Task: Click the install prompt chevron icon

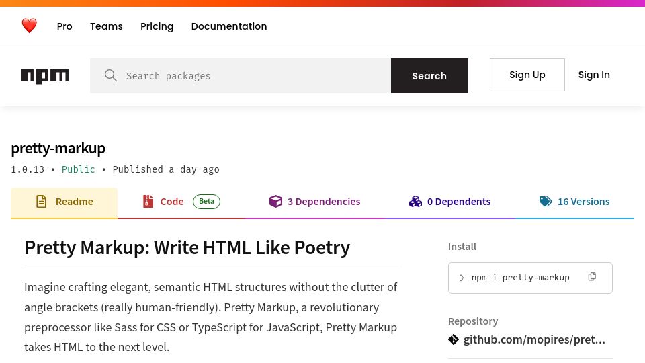Action: pyautogui.click(x=462, y=278)
